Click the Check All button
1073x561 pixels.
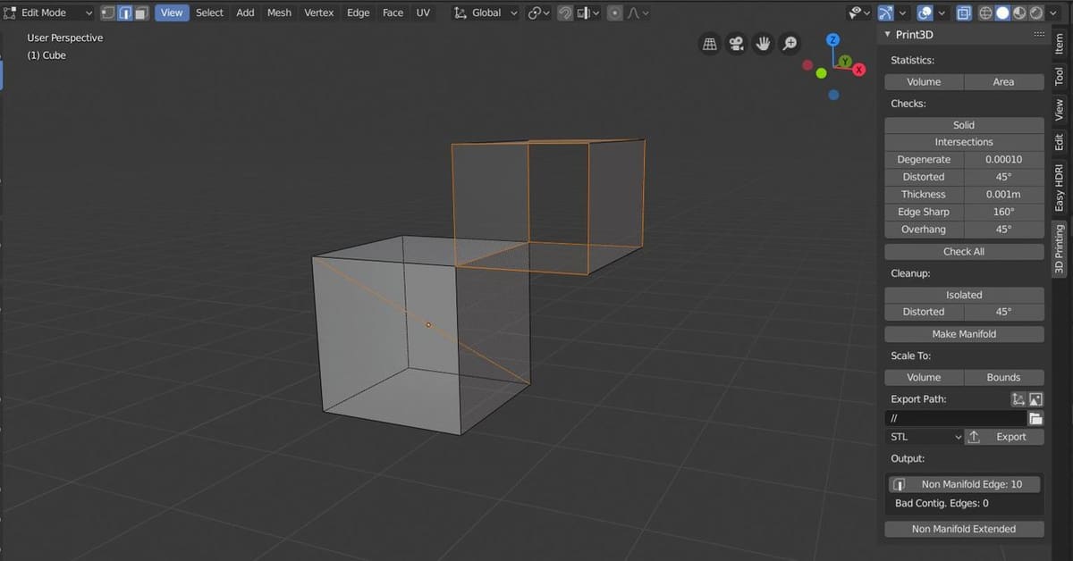[x=964, y=251]
